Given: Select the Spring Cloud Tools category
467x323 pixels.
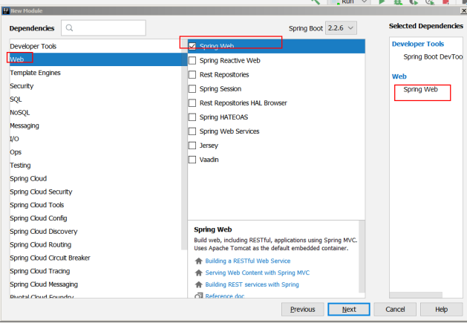Looking at the screenshot, I should [95, 205].
